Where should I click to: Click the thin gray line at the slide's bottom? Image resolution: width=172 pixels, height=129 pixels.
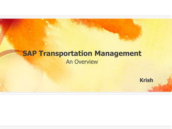(86, 126)
